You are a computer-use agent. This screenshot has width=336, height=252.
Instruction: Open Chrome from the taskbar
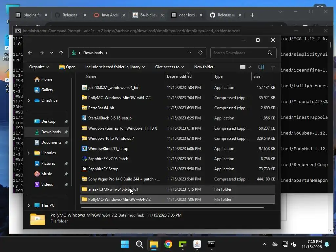pos(168,244)
